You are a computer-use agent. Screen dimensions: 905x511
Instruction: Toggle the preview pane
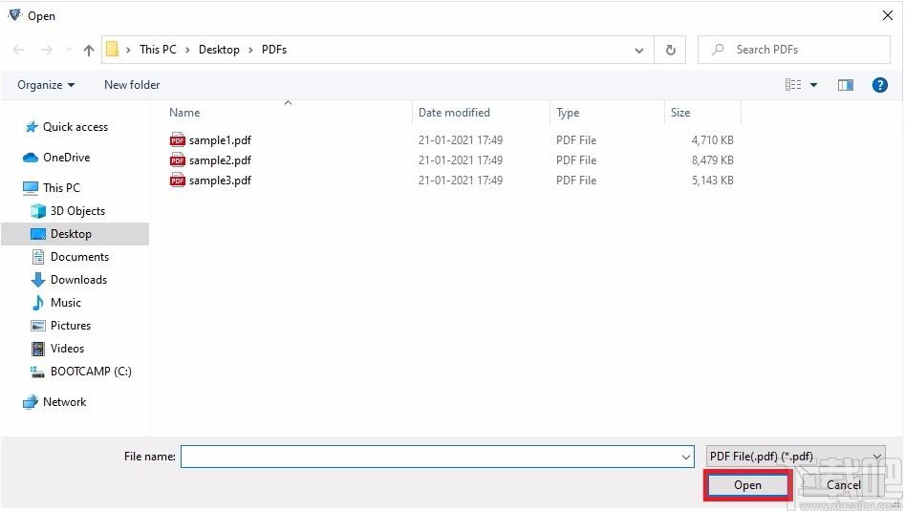[x=846, y=85]
